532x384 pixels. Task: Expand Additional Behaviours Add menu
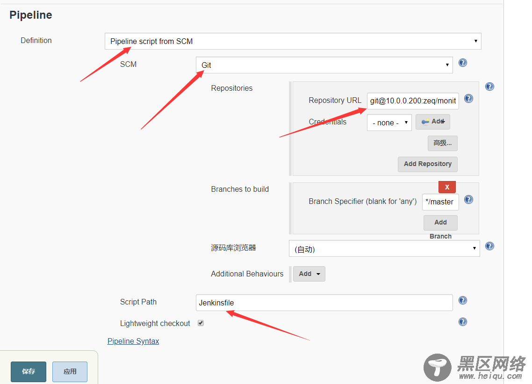click(x=309, y=274)
